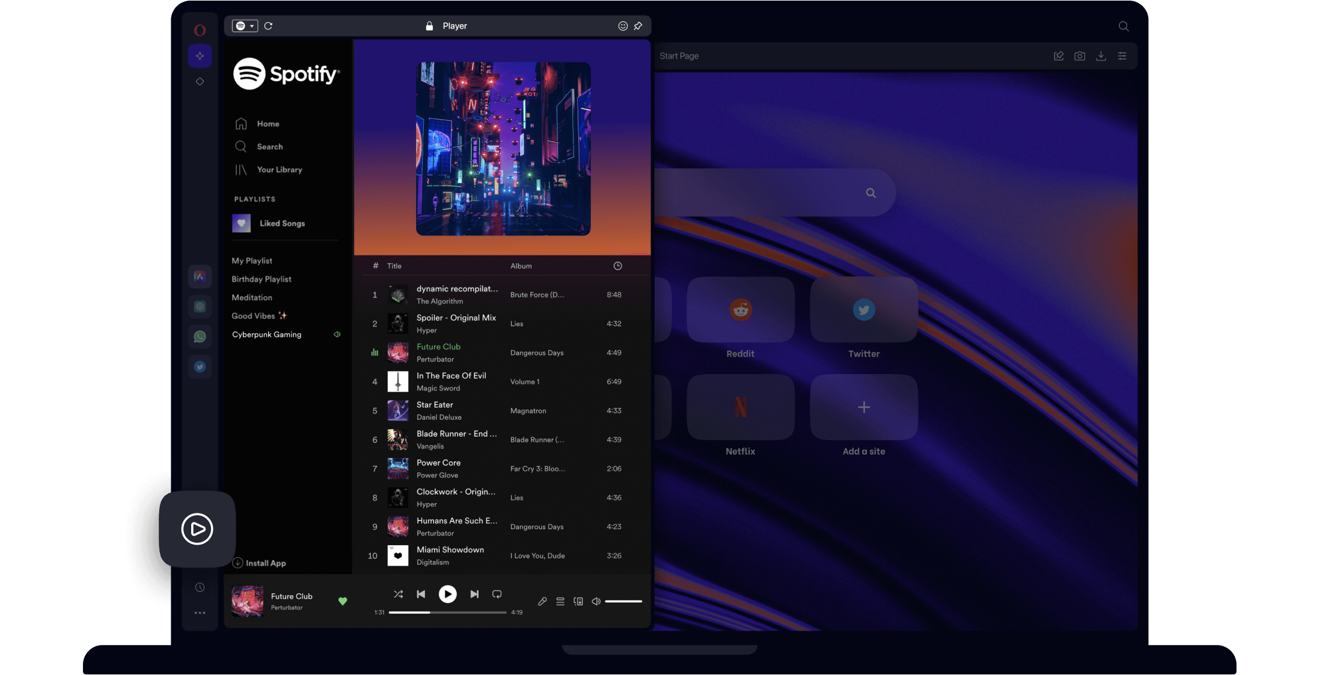Image resolution: width=1319 pixels, height=675 pixels.
Task: Open the Search page
Action: [270, 147]
